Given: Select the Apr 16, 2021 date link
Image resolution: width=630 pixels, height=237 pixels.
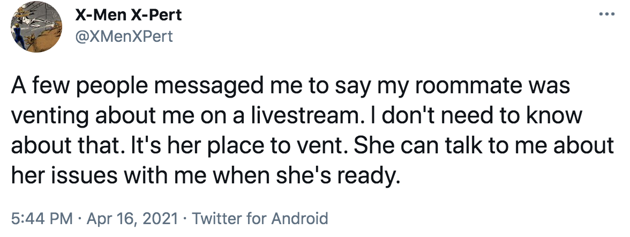Looking at the screenshot, I should [132, 218].
